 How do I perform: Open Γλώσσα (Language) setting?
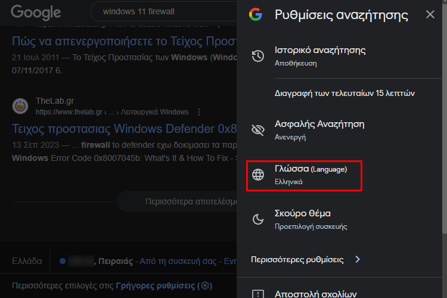pyautogui.click(x=304, y=176)
